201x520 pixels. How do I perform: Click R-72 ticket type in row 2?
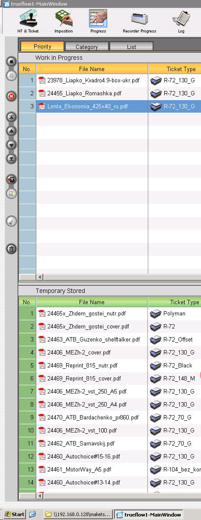tap(169, 326)
